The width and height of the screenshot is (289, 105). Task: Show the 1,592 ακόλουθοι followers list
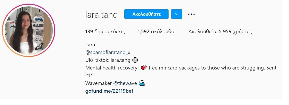(x=157, y=31)
